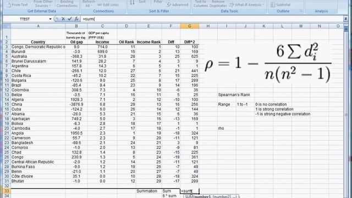The width and height of the screenshot is (352, 198).
Task: Expand the formula bar with the chevron
Action: tap(346, 19)
